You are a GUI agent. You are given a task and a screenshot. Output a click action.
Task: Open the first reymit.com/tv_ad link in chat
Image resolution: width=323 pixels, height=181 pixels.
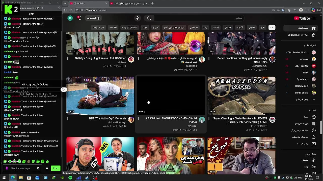(16, 41)
